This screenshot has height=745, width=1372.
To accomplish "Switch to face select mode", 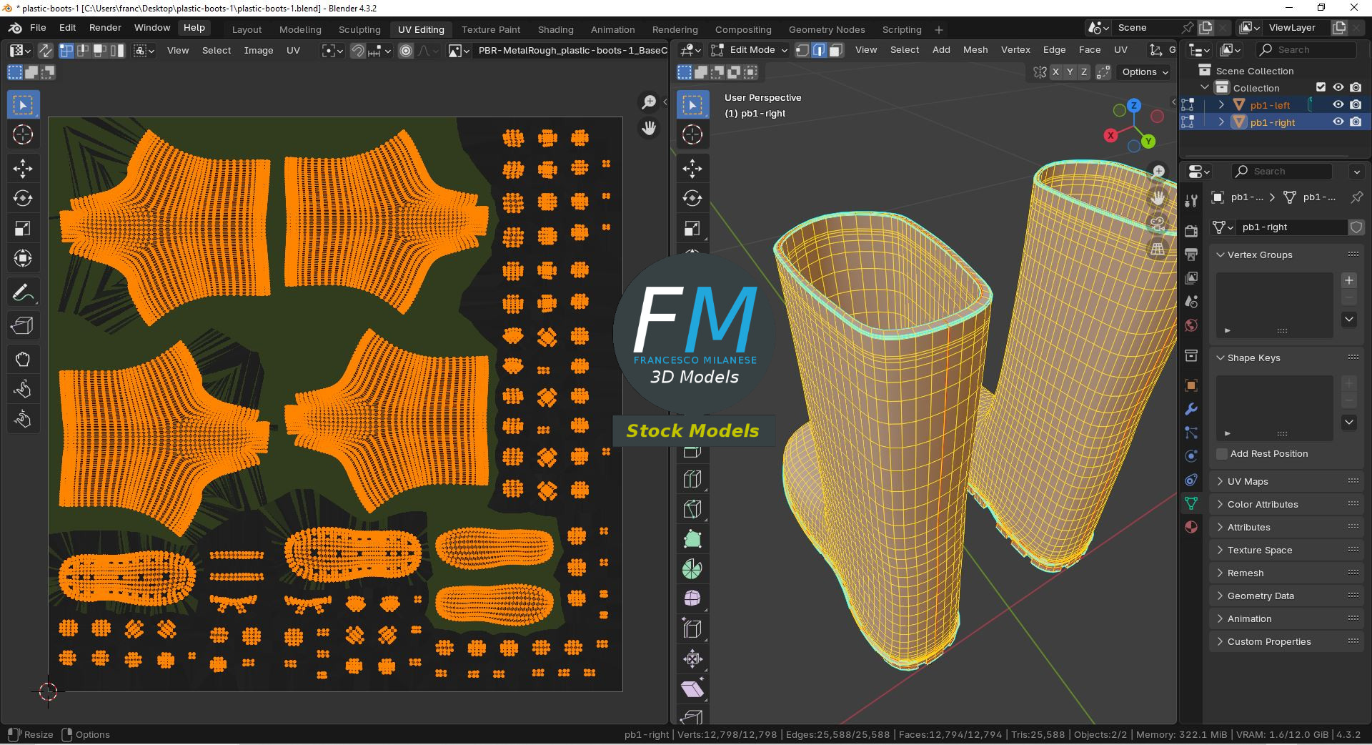I will point(836,50).
